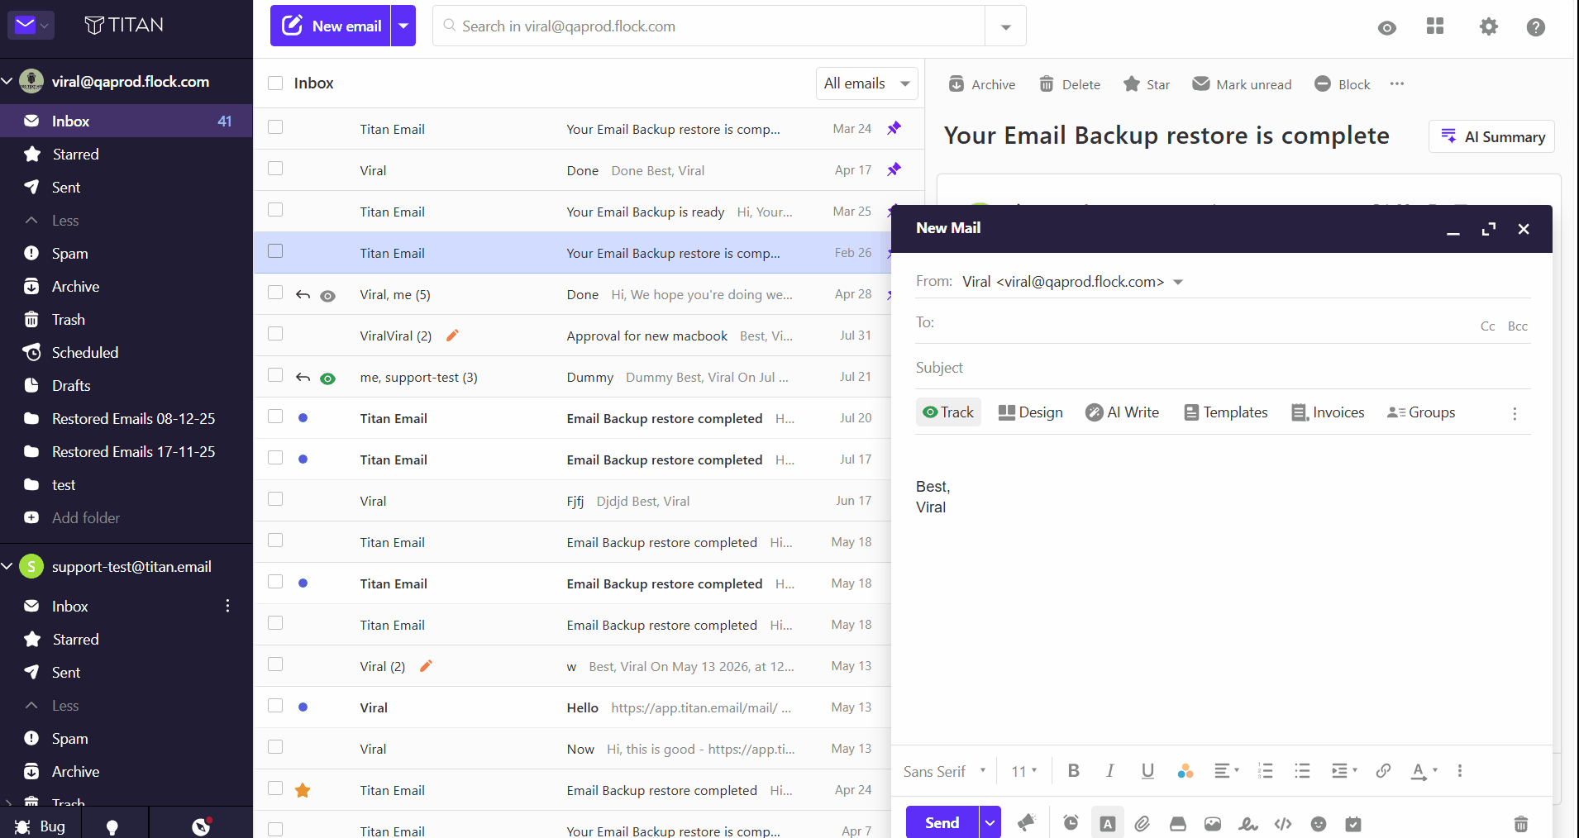Click the New email button
1579x838 pixels.
pyautogui.click(x=331, y=26)
